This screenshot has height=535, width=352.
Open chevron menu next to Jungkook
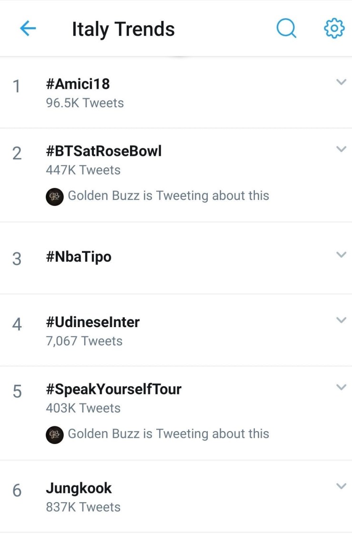[x=341, y=486]
